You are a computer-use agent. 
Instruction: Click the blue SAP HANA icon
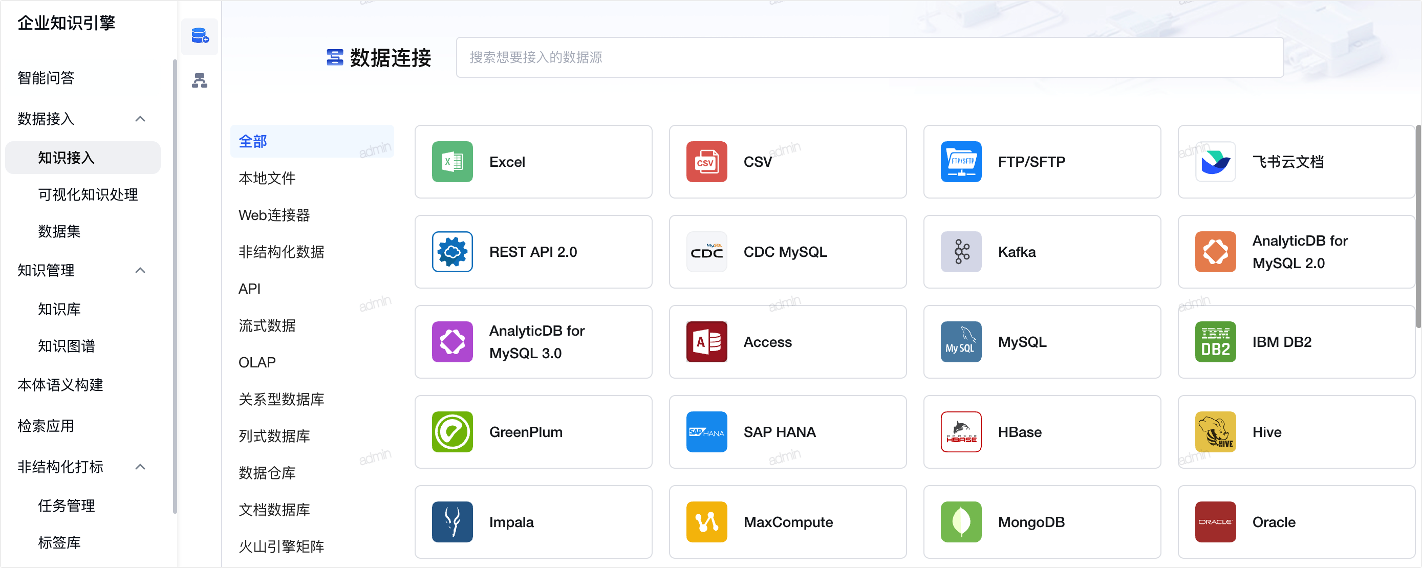[706, 432]
